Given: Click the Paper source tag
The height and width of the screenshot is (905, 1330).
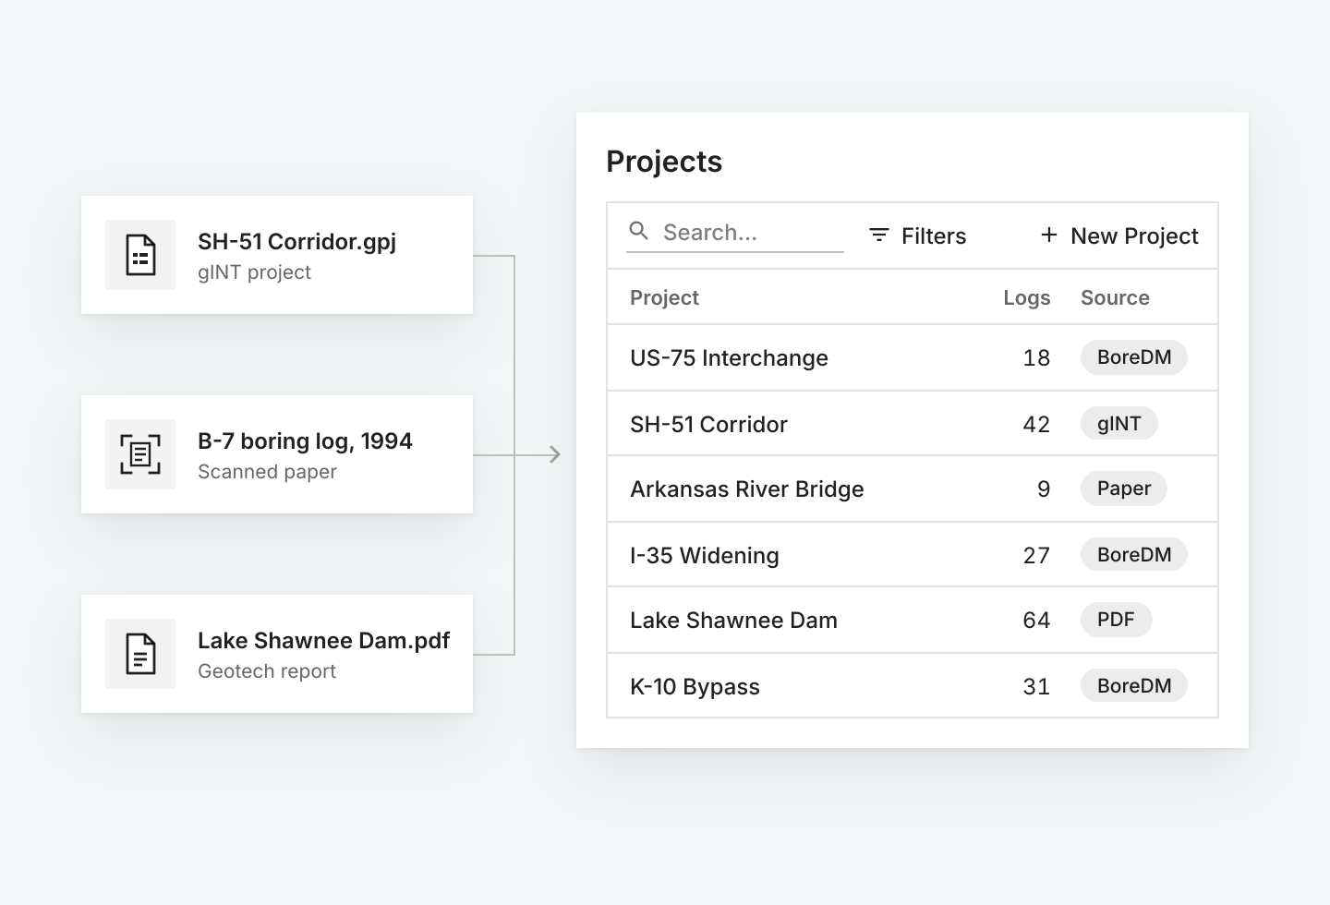Looking at the screenshot, I should tap(1124, 489).
